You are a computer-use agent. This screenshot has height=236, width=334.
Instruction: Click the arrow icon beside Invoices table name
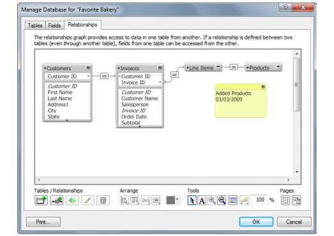(119, 68)
